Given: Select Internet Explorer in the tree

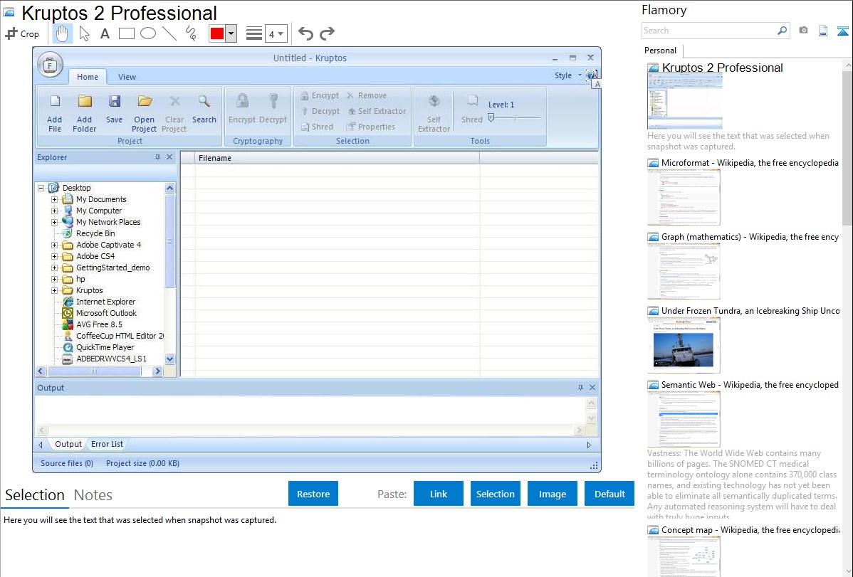Looking at the screenshot, I should (x=105, y=302).
